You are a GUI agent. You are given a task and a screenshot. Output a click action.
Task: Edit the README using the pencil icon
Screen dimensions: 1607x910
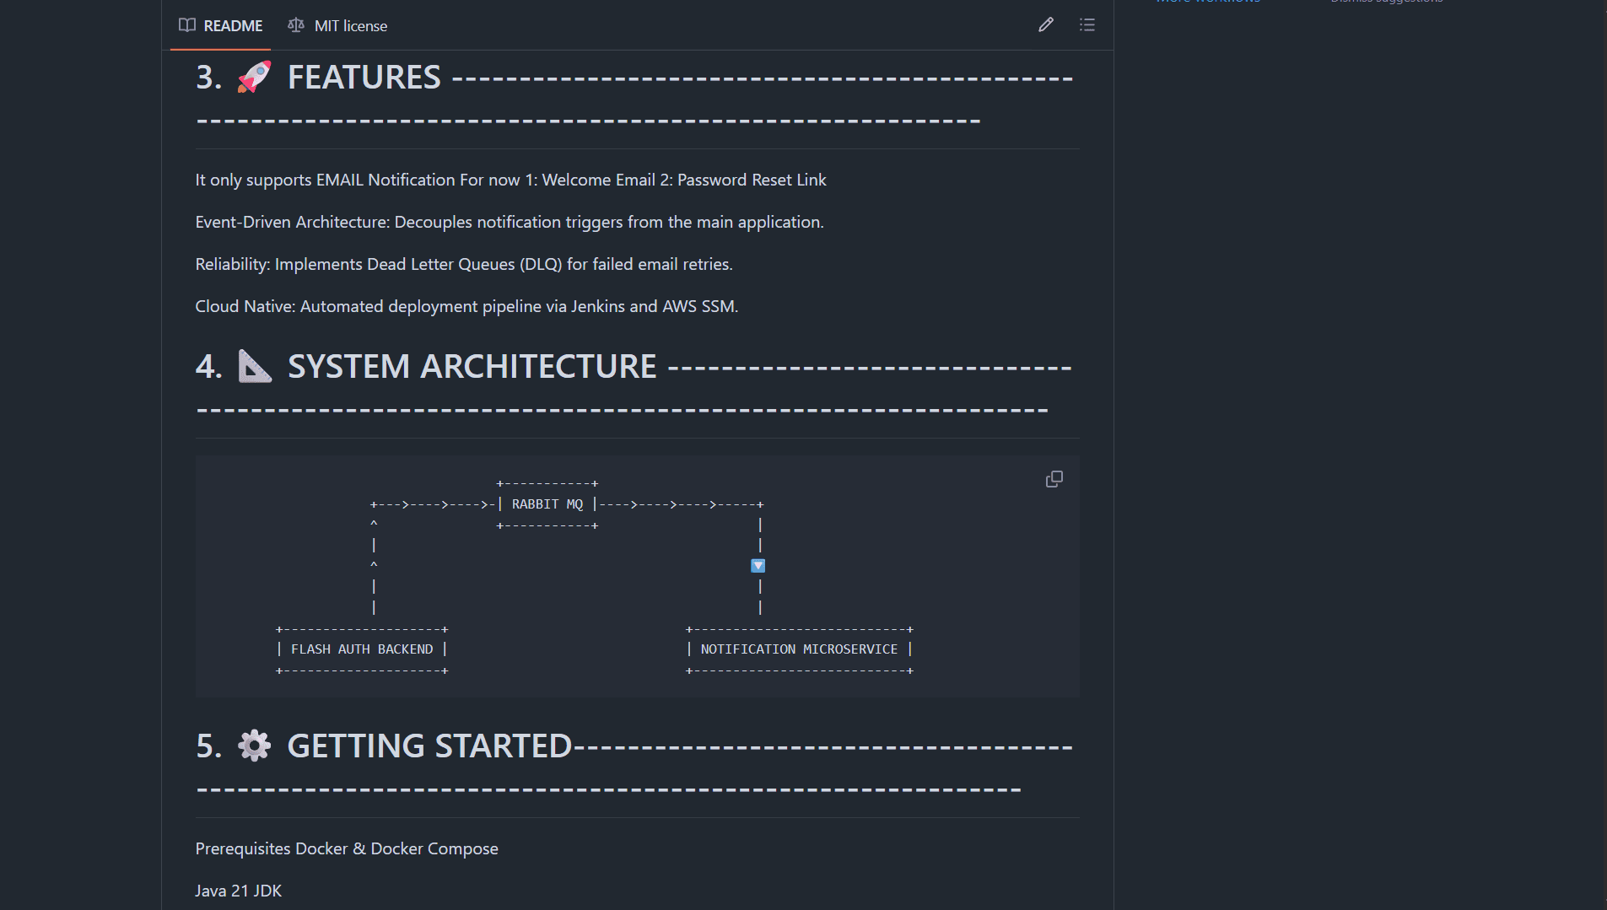tap(1046, 25)
